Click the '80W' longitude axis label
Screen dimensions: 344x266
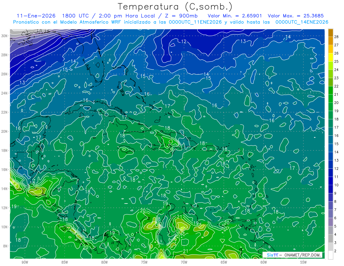point(104,262)
